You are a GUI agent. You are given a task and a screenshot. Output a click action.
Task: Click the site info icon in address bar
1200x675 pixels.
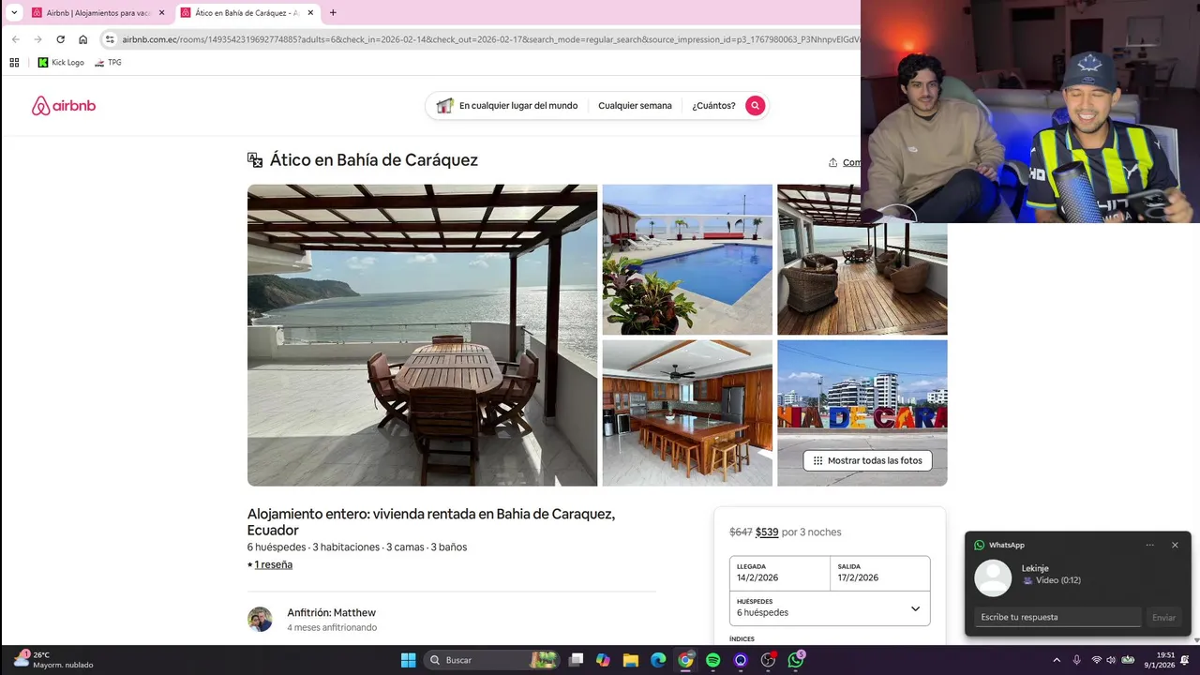pyautogui.click(x=110, y=39)
